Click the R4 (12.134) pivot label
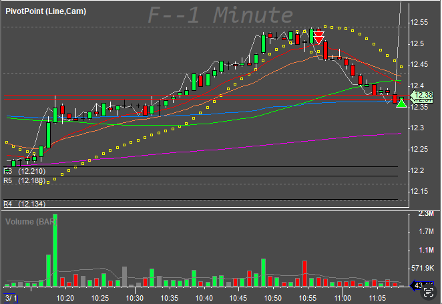 [x=25, y=204]
